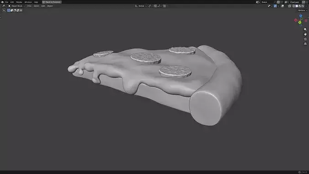This screenshot has width=309, height=174.
Task: Toggle X-ray mode
Action: pyautogui.click(x=289, y=6)
